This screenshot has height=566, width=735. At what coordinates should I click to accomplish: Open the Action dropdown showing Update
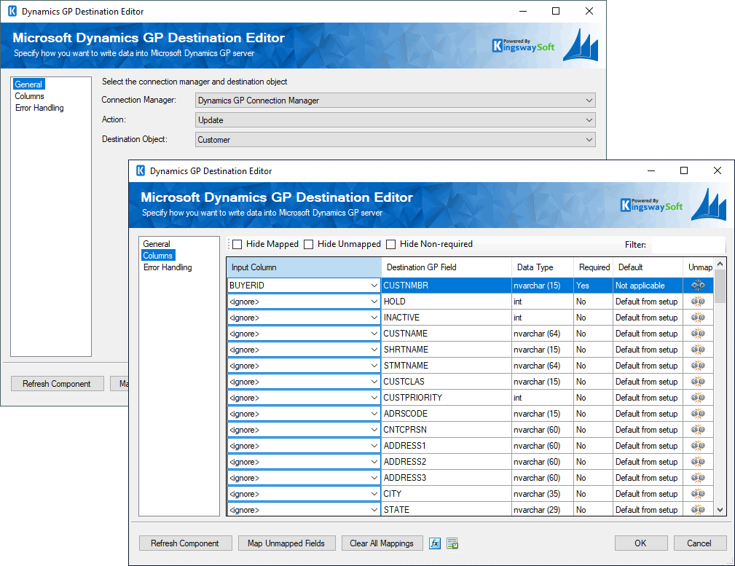point(396,120)
